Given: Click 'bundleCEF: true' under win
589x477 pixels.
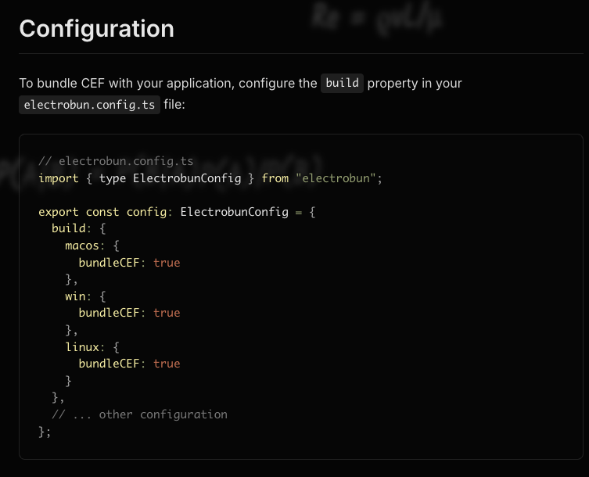Looking at the screenshot, I should 129,313.
